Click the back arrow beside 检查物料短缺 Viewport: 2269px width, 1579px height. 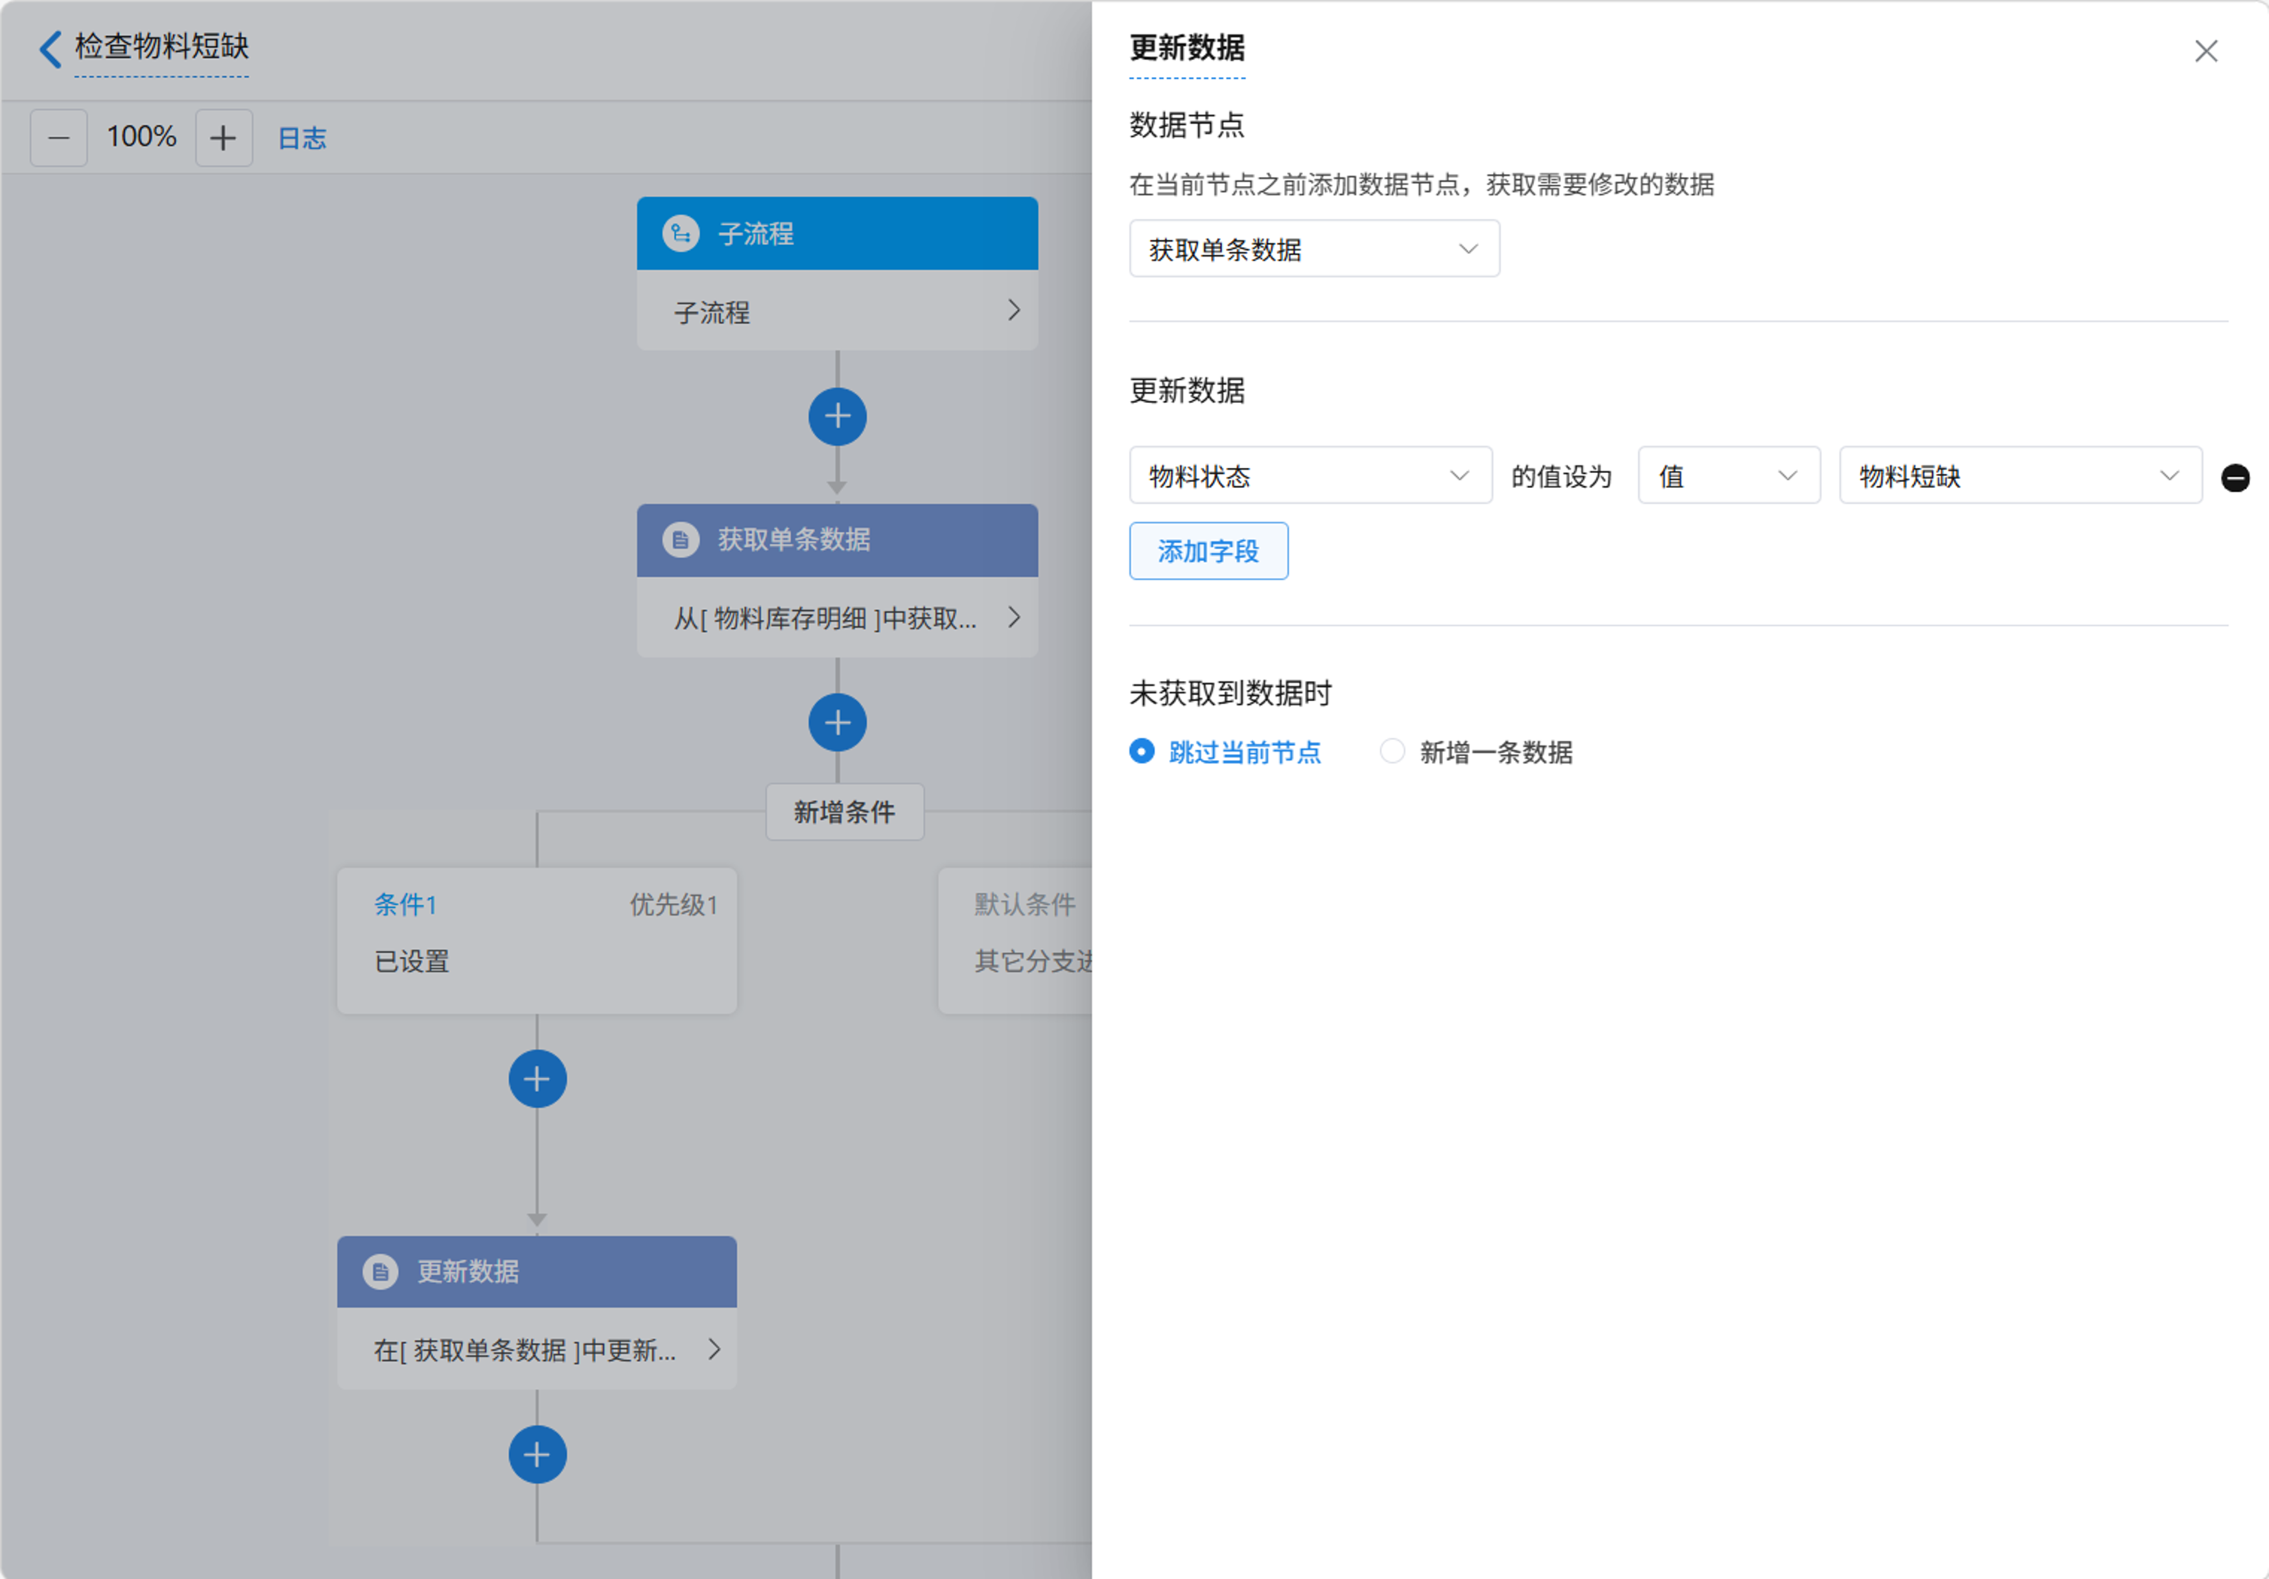click(x=49, y=49)
